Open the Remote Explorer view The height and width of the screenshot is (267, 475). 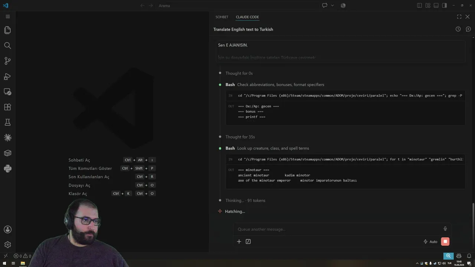7,92
